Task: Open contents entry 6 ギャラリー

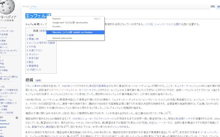Action: click(x=33, y=54)
